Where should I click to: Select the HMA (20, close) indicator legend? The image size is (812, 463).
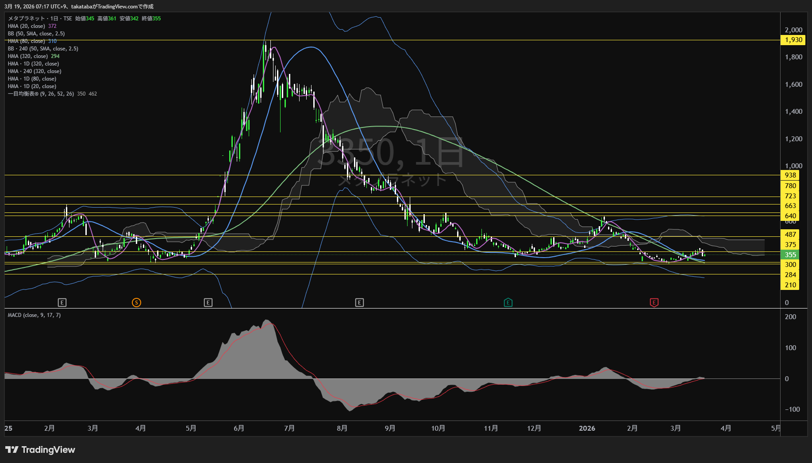[x=27, y=26]
